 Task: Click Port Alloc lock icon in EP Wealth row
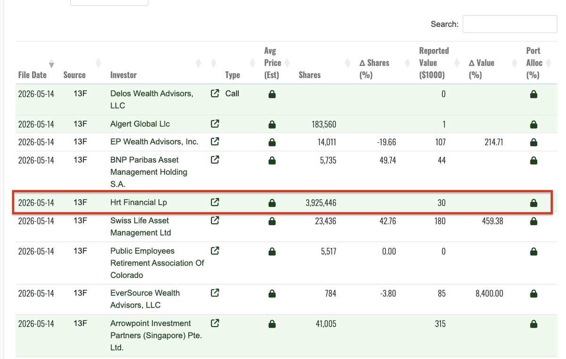tap(533, 142)
